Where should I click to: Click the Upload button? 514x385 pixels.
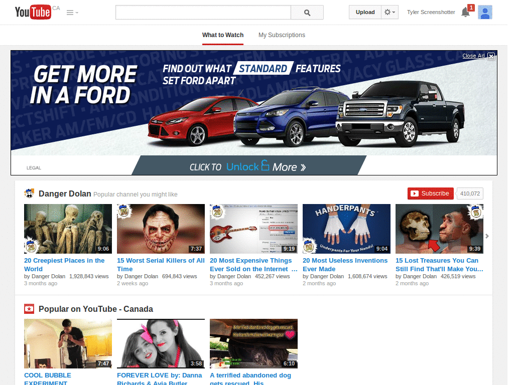click(x=365, y=12)
